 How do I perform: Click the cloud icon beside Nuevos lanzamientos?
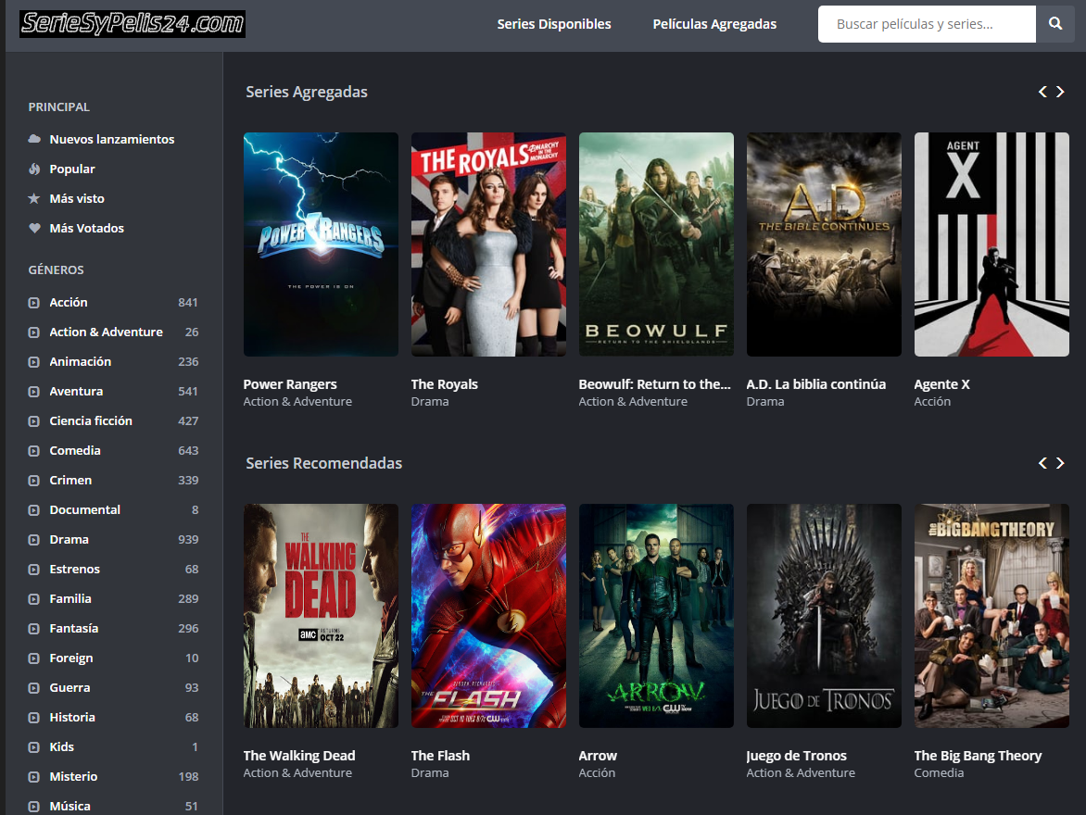pos(34,139)
